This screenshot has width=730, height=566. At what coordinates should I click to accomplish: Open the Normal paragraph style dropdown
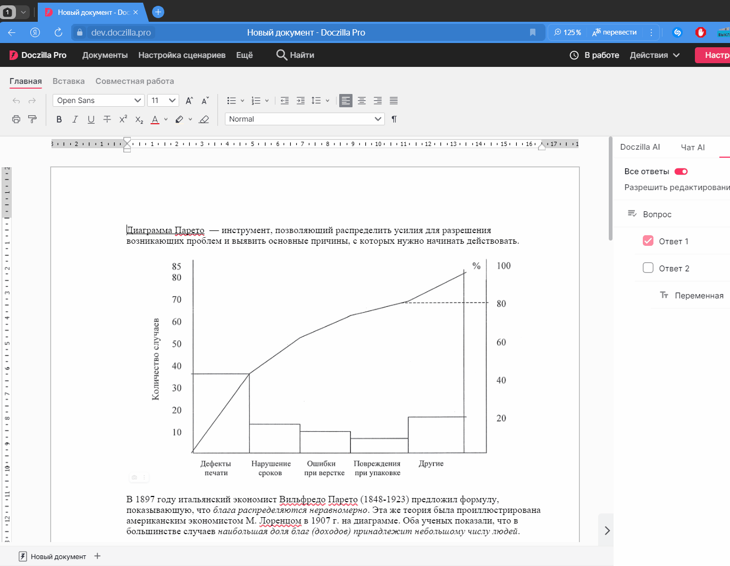305,119
